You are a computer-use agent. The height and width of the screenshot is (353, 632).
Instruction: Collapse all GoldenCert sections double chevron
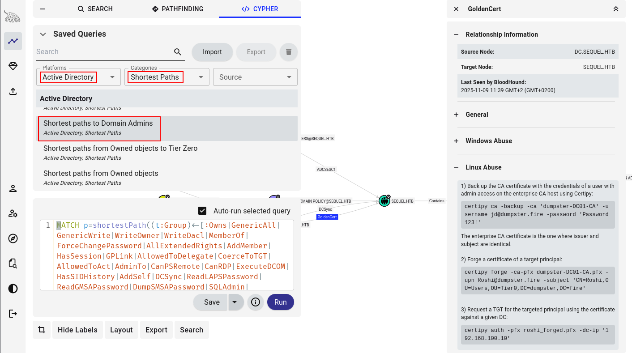point(616,9)
